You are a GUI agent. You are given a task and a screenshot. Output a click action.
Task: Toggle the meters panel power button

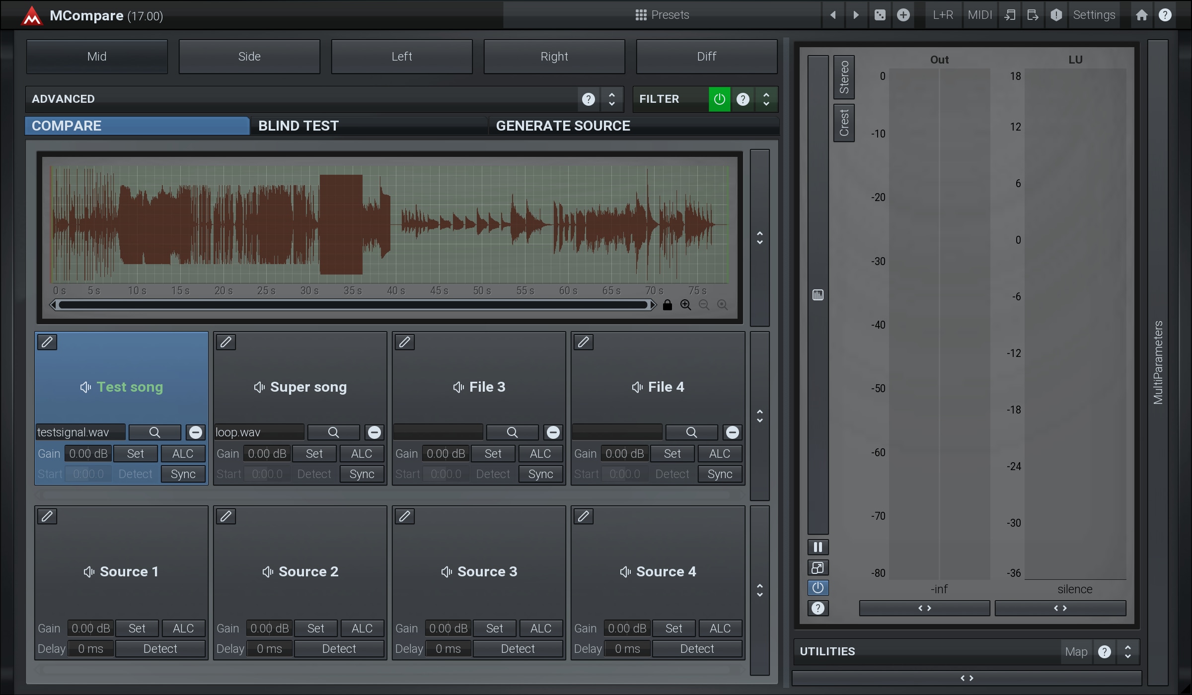click(818, 588)
